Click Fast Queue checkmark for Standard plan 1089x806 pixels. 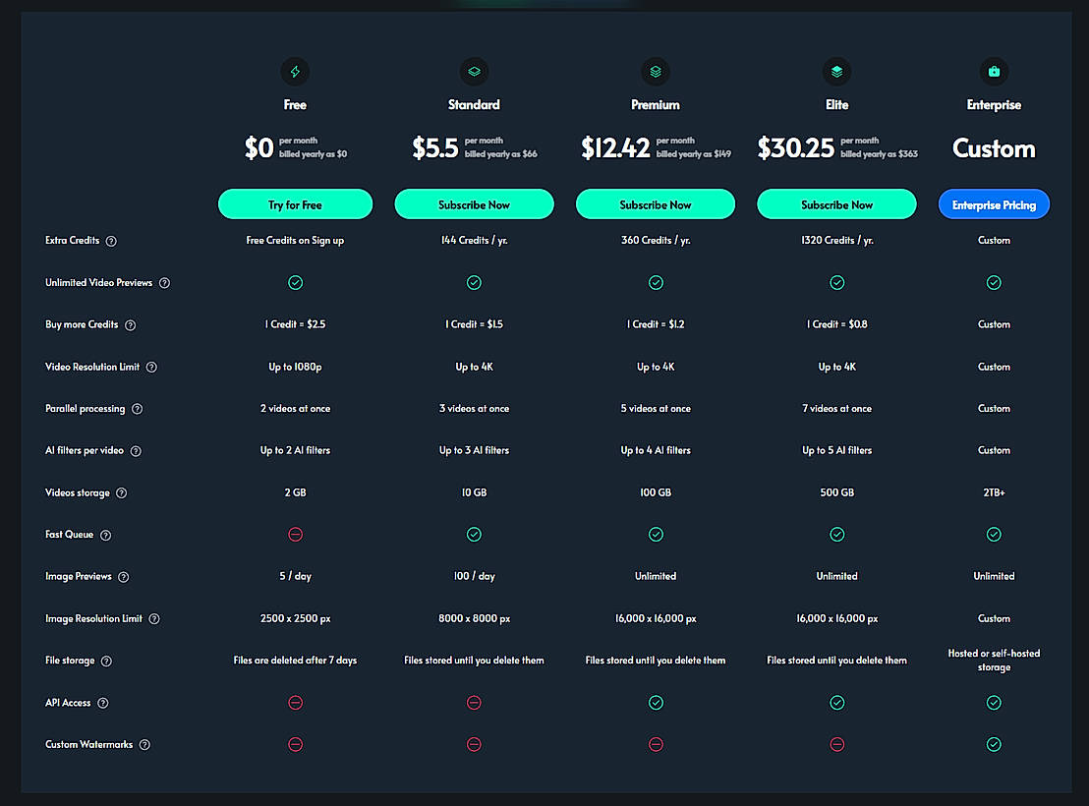coord(475,535)
